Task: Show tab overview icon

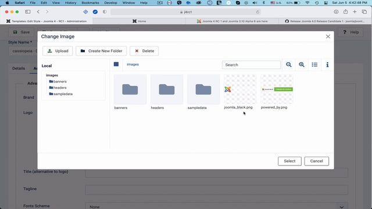Action: pyautogui.click(x=364, y=12)
